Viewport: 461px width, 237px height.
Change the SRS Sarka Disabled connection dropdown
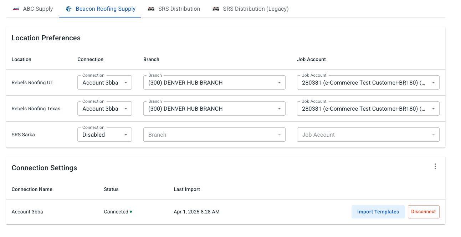[x=104, y=135]
